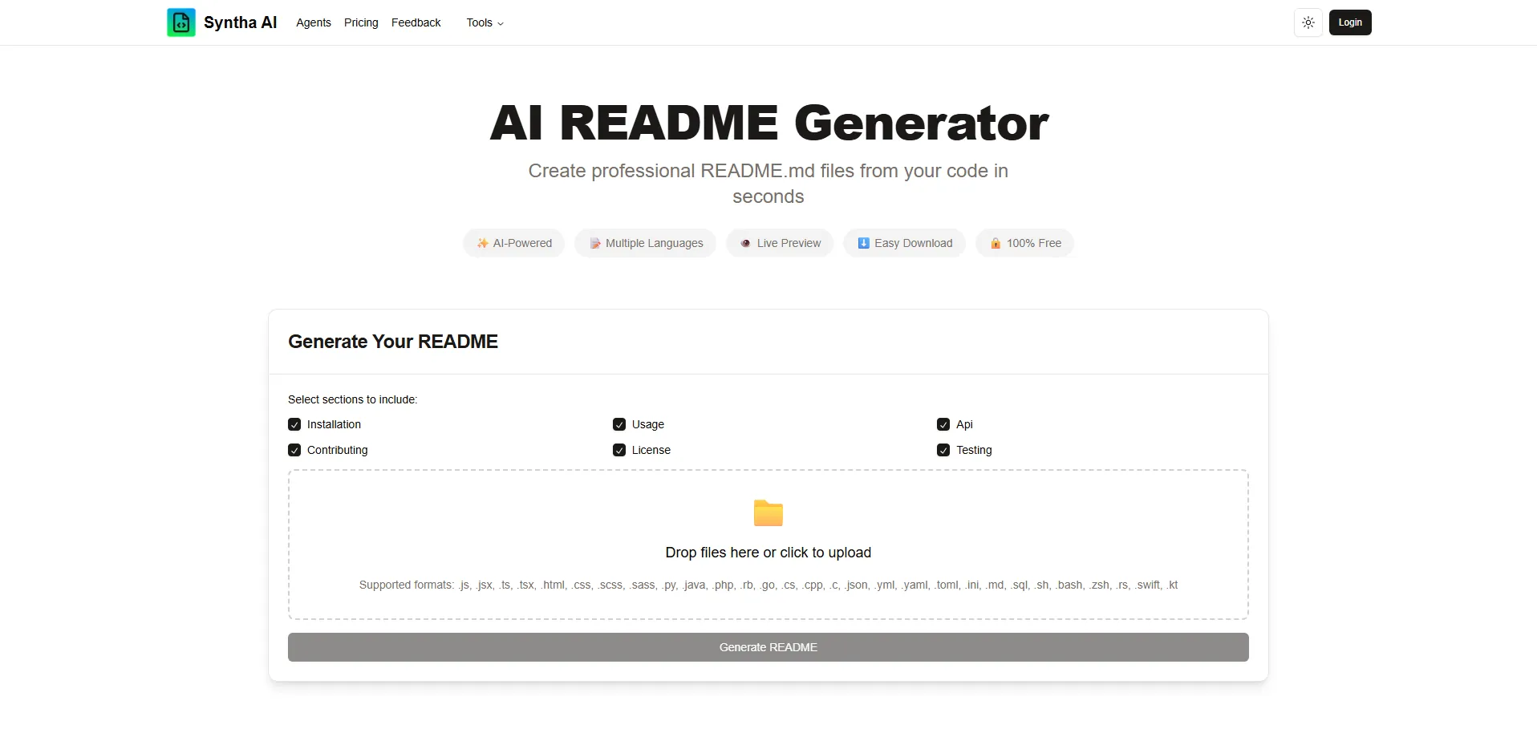The width and height of the screenshot is (1537, 729).
Task: Deselect the License section checkbox
Action: [619, 450]
